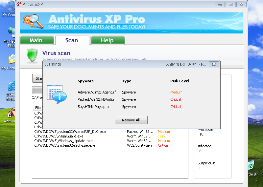This screenshot has height=187, width=263.
Task: Click the Risk Level column header
Action: pos(180,81)
